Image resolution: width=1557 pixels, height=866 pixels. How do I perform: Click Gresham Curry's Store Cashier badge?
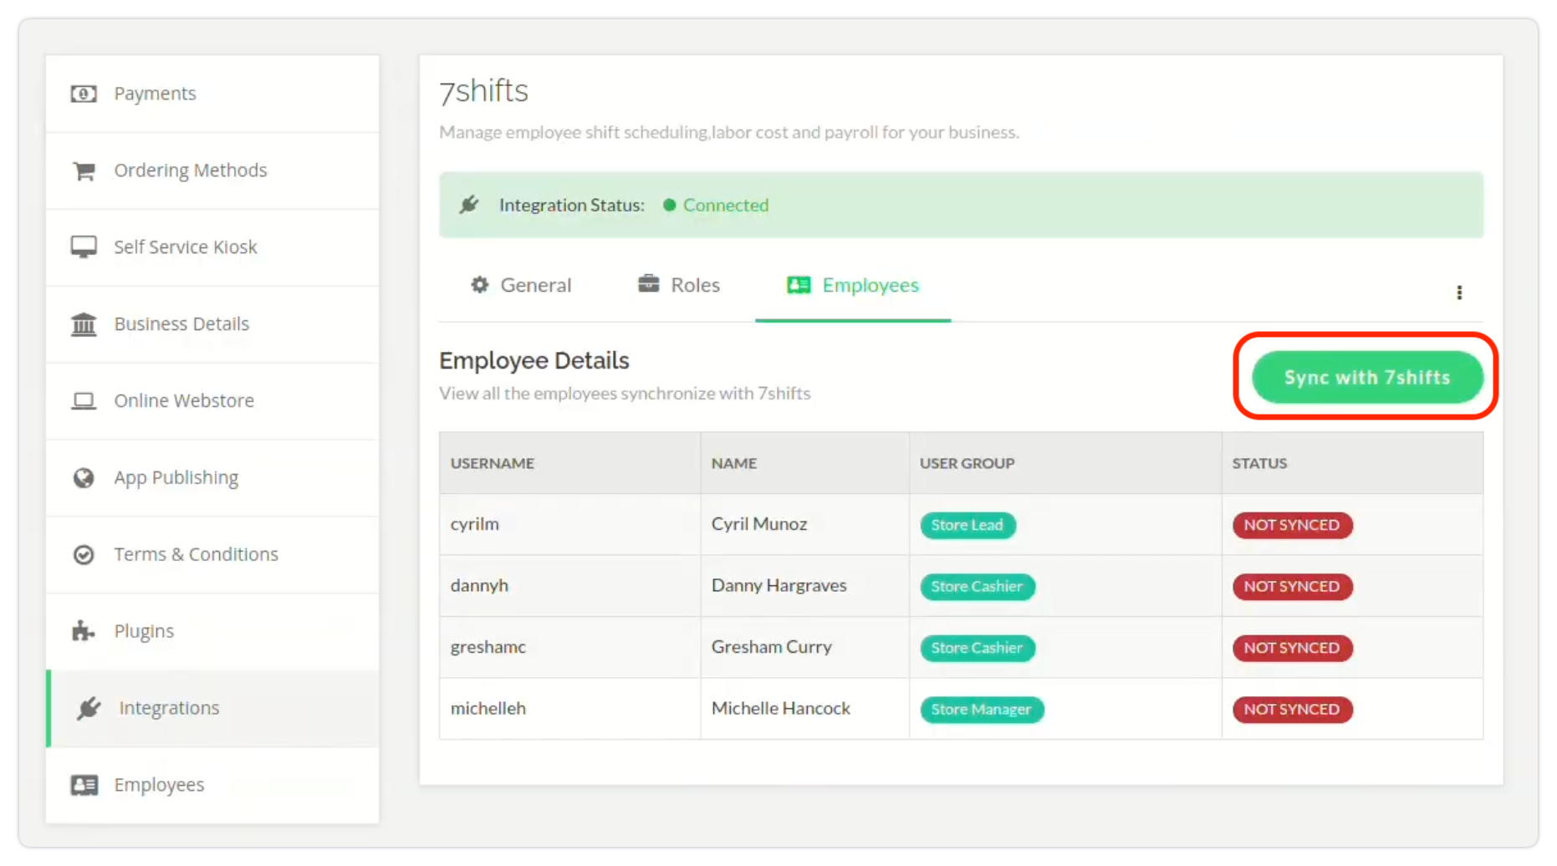pyautogui.click(x=978, y=648)
